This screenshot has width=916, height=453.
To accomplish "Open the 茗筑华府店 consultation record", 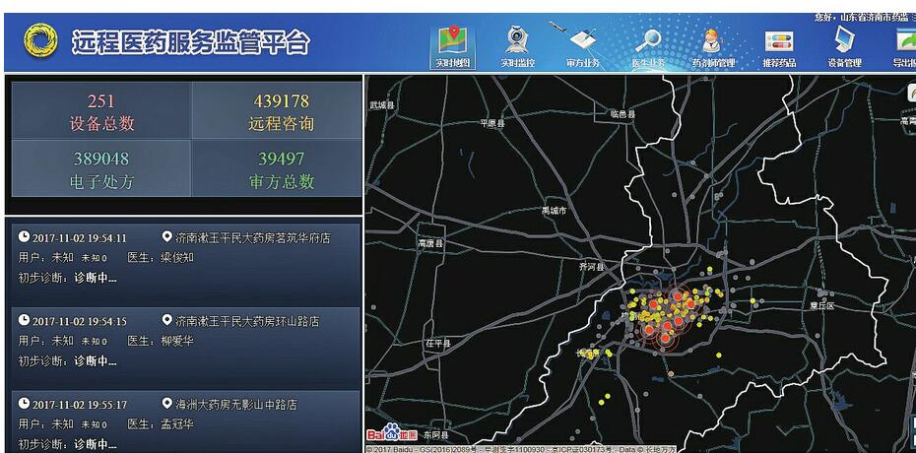I will (183, 257).
